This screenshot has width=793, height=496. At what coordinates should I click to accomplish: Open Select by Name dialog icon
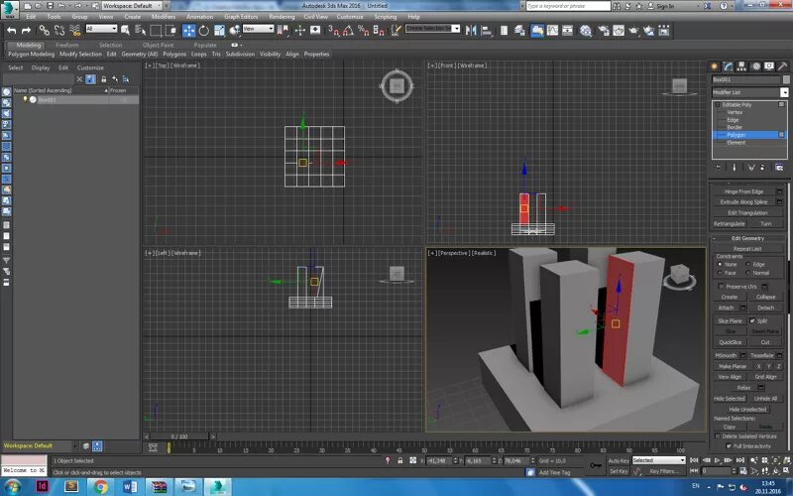click(141, 31)
